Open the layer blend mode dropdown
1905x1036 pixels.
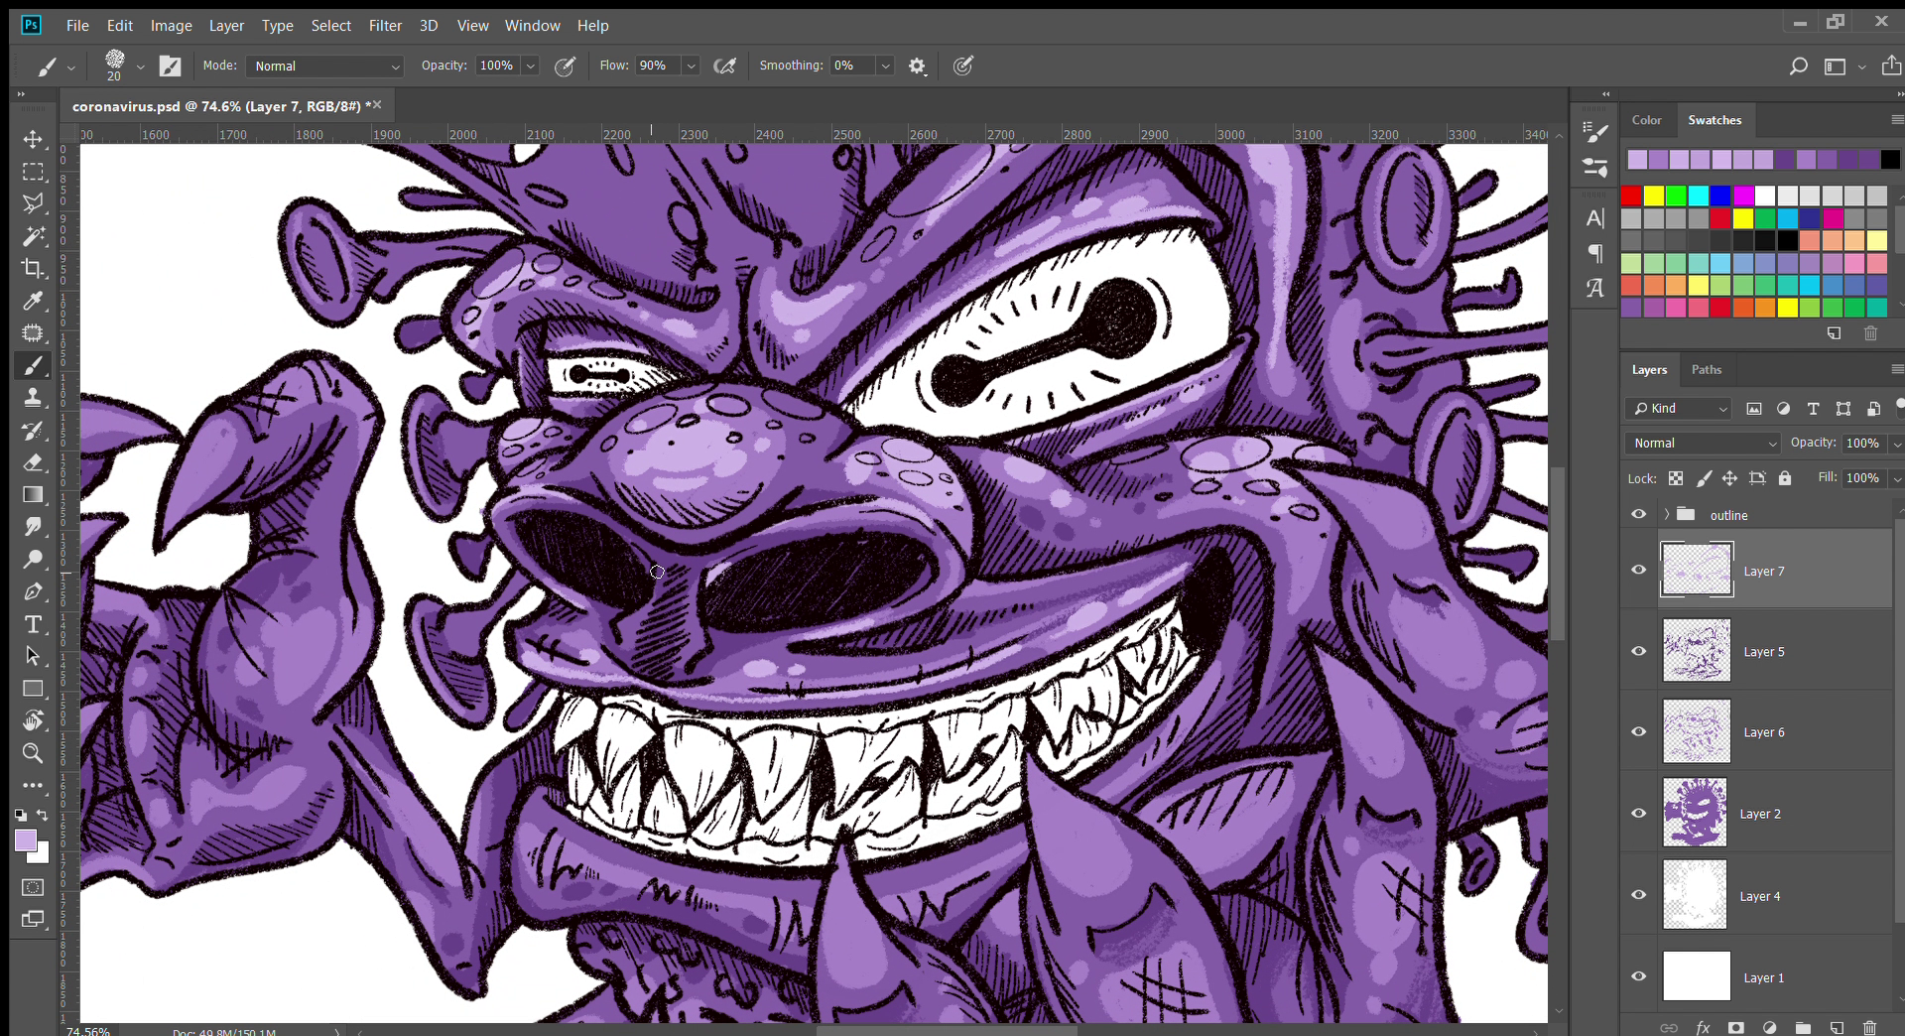(1704, 444)
